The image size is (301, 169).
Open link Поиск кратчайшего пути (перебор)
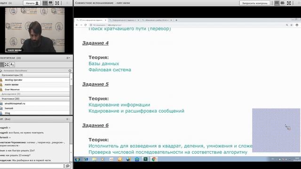tap(130, 29)
